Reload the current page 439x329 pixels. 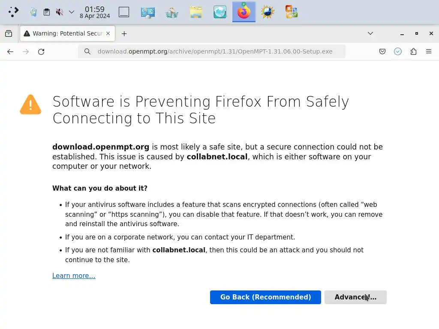tap(41, 52)
